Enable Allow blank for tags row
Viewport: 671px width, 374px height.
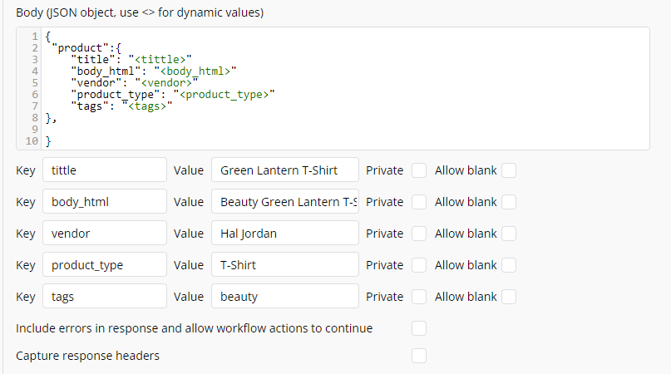pos(509,297)
